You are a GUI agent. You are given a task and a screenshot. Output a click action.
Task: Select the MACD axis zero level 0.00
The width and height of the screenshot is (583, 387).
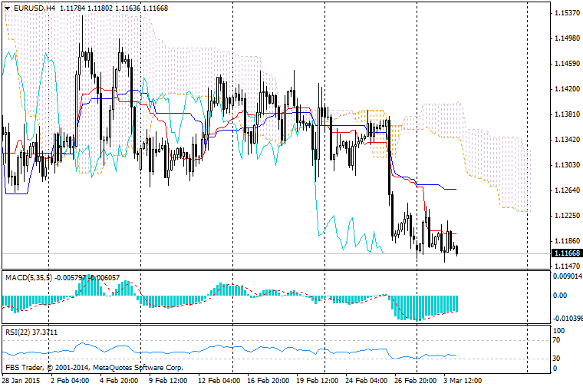click(x=560, y=296)
